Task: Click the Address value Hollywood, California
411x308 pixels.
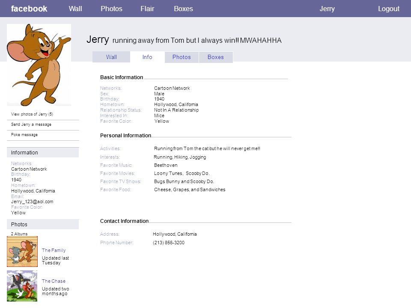Action: pos(175,234)
